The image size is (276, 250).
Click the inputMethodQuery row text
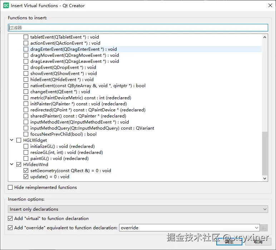[x=92, y=128]
